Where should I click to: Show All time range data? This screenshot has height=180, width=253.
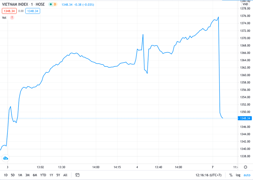tap(65, 175)
